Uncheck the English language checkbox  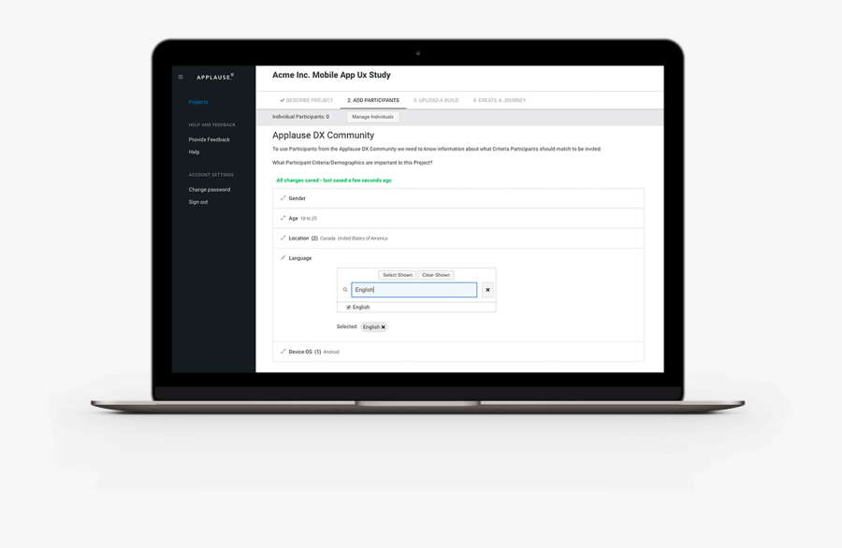[x=349, y=307]
